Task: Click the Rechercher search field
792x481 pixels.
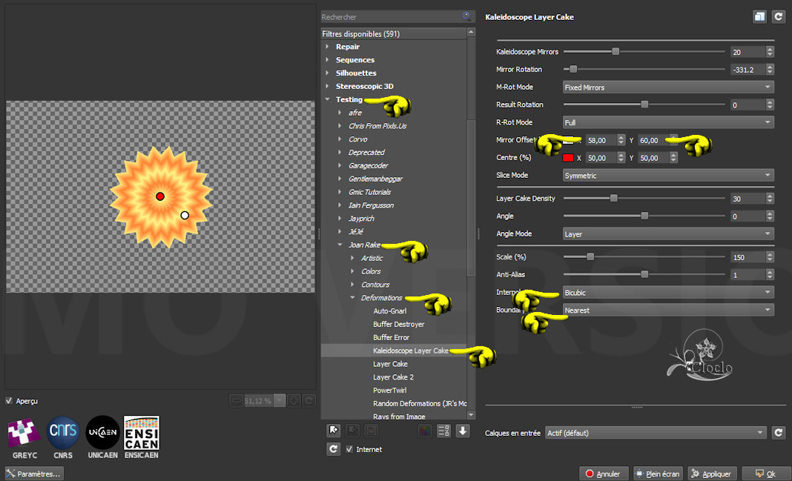Action: pyautogui.click(x=389, y=16)
